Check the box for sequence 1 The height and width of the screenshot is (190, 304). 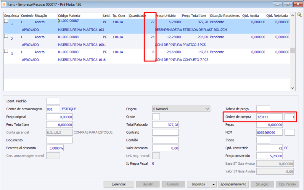click(x=6, y=21)
